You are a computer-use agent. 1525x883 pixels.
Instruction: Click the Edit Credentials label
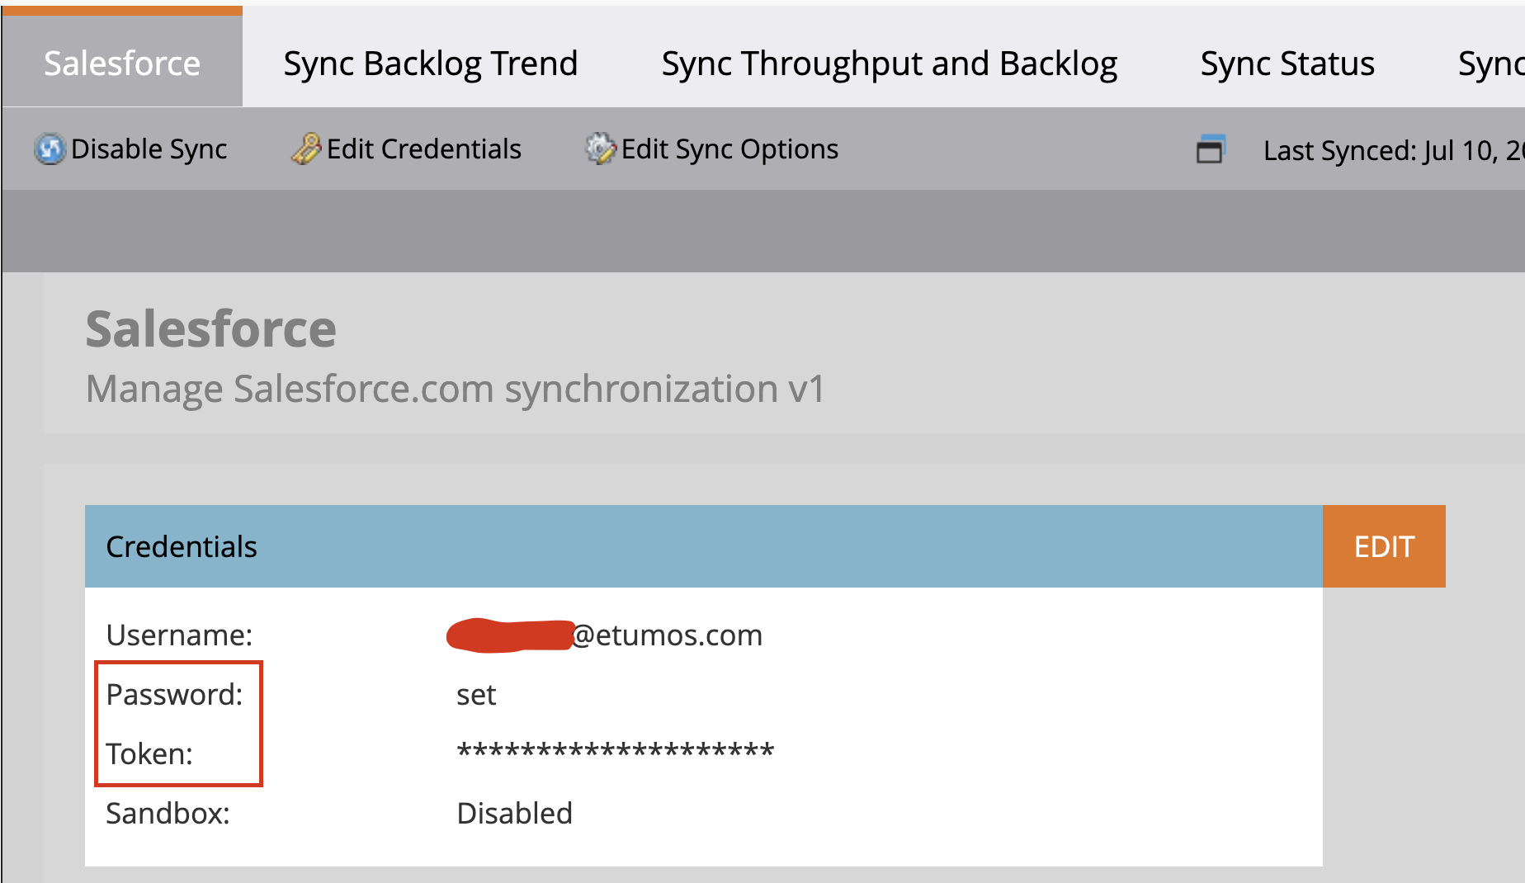click(424, 149)
